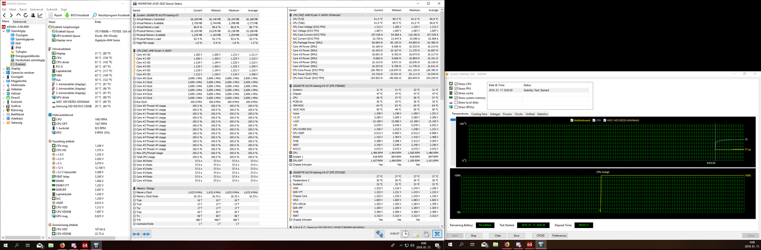Expand Multimédia tree node

click(4, 85)
